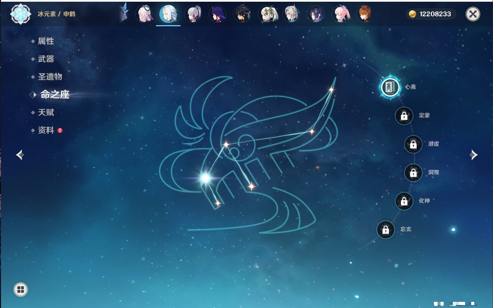Switch to silver ponytail character with red tassel

(193, 14)
